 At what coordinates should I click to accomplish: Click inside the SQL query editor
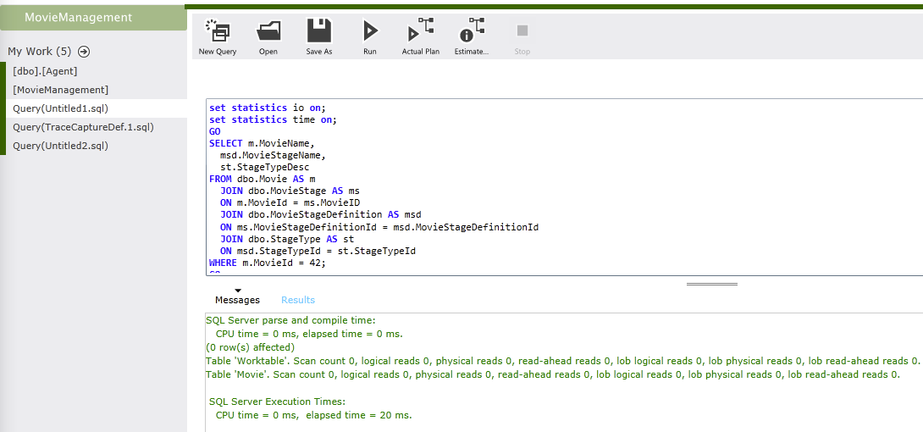(x=565, y=187)
